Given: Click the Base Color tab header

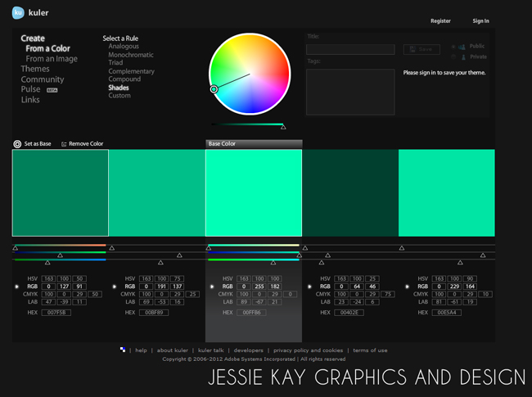Looking at the screenshot, I should (x=254, y=144).
